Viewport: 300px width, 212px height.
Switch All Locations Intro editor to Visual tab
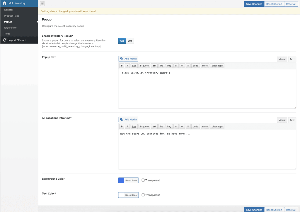click(282, 120)
